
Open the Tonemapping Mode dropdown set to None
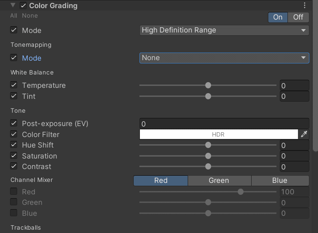click(x=224, y=58)
